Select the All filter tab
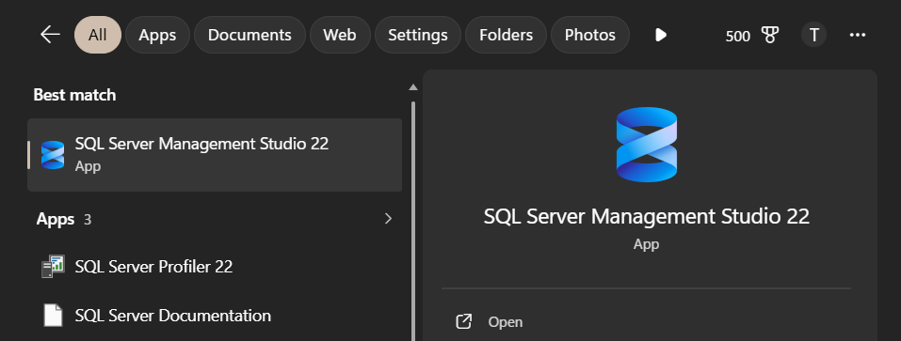901x341 pixels. [x=98, y=35]
